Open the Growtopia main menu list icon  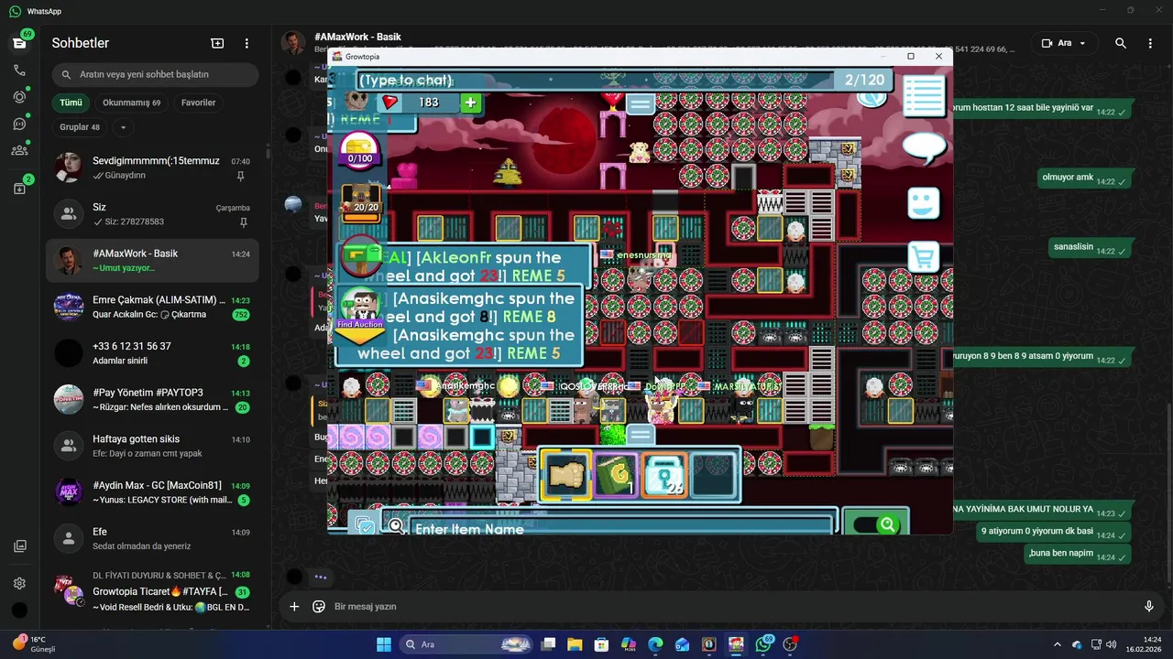(924, 96)
